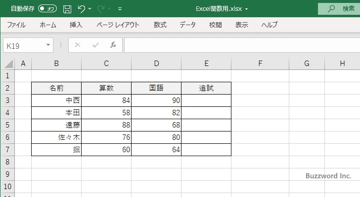Click the Select All corner triangle
Viewport: 360px width, 197px height.
[9, 64]
